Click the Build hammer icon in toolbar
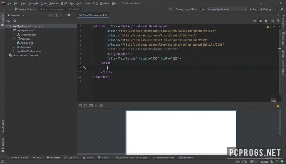The image size is (286, 164). pos(171,9)
